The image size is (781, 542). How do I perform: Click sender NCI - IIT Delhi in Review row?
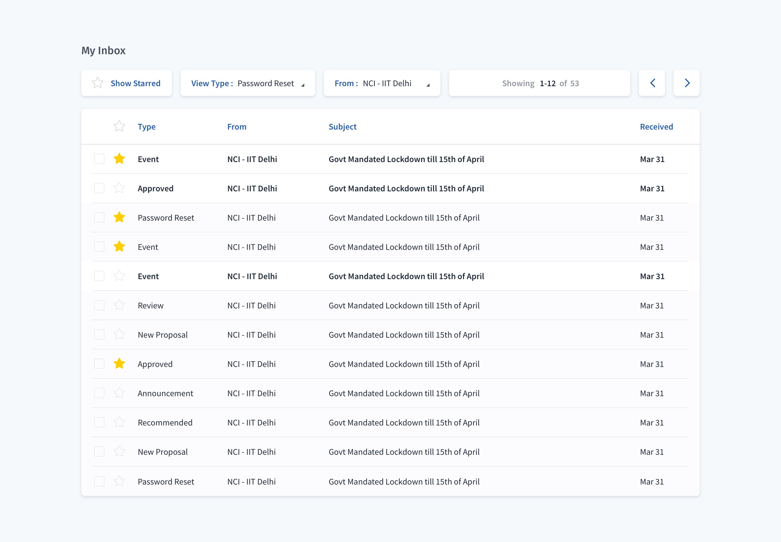coord(251,306)
